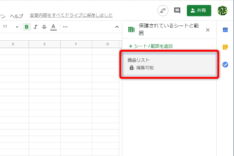This screenshot has height=156, width=234.
Task: Apply strikethrough formatting
Action: pyautogui.click(x=44, y=27)
